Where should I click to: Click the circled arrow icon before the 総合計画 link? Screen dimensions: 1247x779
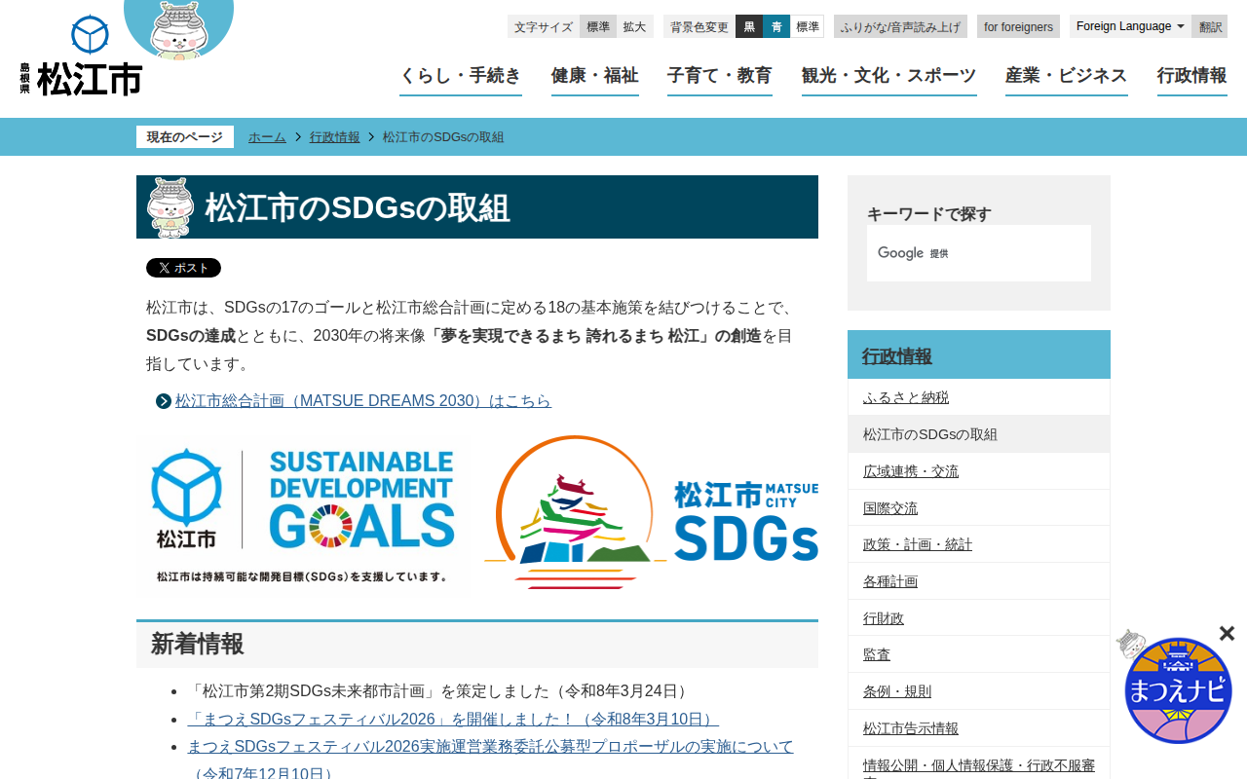[x=164, y=401]
